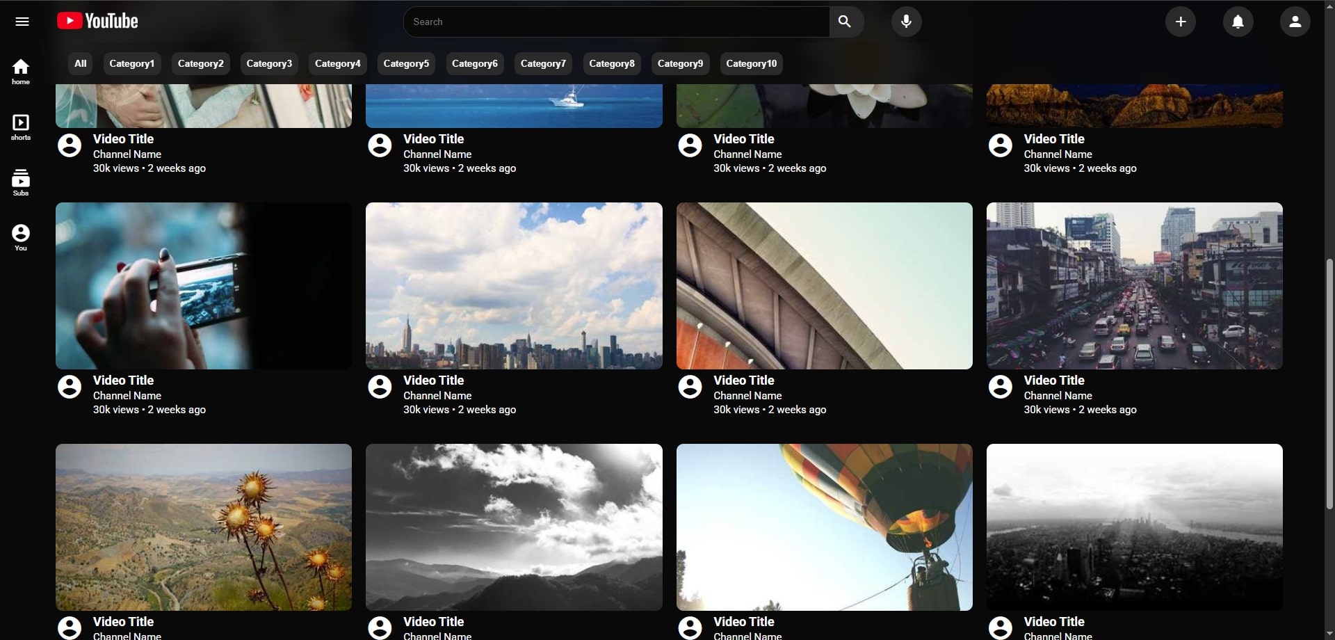Open the boat on blue sea thumbnail
The image size is (1335, 640).
click(514, 106)
